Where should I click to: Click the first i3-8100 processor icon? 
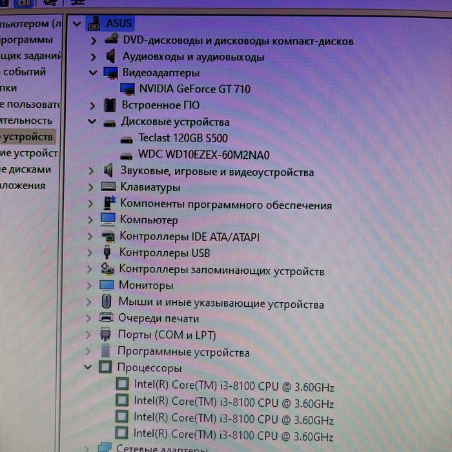click(122, 384)
